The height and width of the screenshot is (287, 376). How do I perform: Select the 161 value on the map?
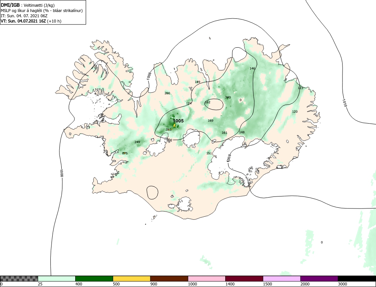[224, 133]
